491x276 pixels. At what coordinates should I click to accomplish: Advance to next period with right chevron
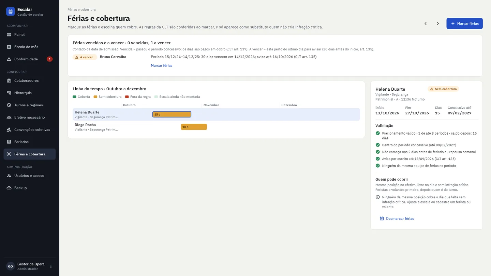coord(438,24)
